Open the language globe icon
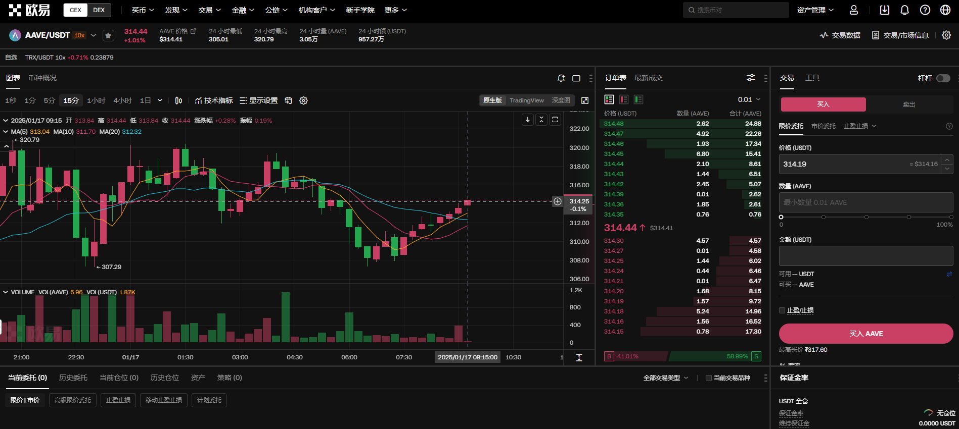The width and height of the screenshot is (959, 429). click(x=945, y=10)
